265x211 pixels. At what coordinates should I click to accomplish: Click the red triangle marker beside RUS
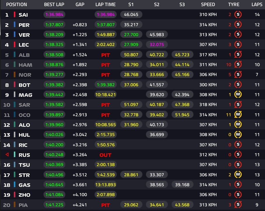click(7, 155)
